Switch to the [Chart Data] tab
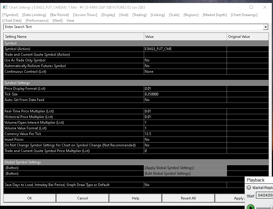 [12, 21]
